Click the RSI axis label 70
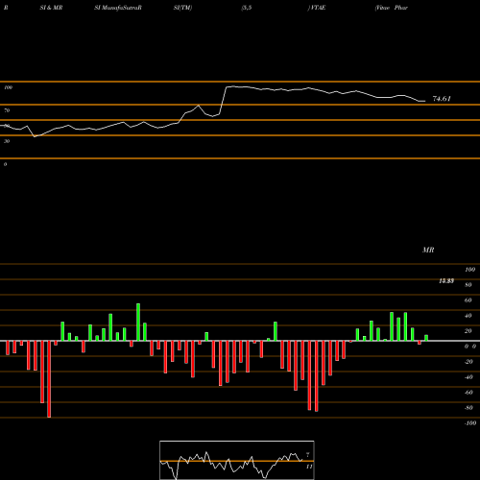The height and width of the screenshot is (480, 480). pos(7,110)
